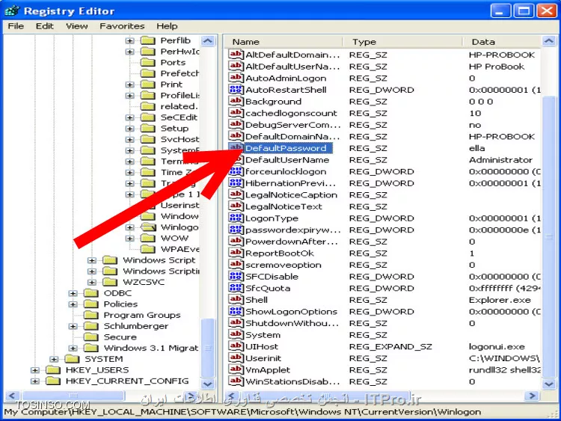Select the WinStationsDisab value
561x421 pixels.
coord(292,381)
